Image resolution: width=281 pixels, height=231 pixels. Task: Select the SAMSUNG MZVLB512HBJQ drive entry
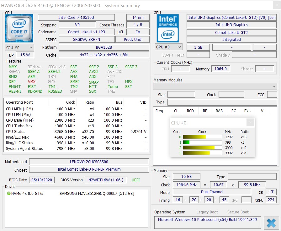(x=77, y=194)
